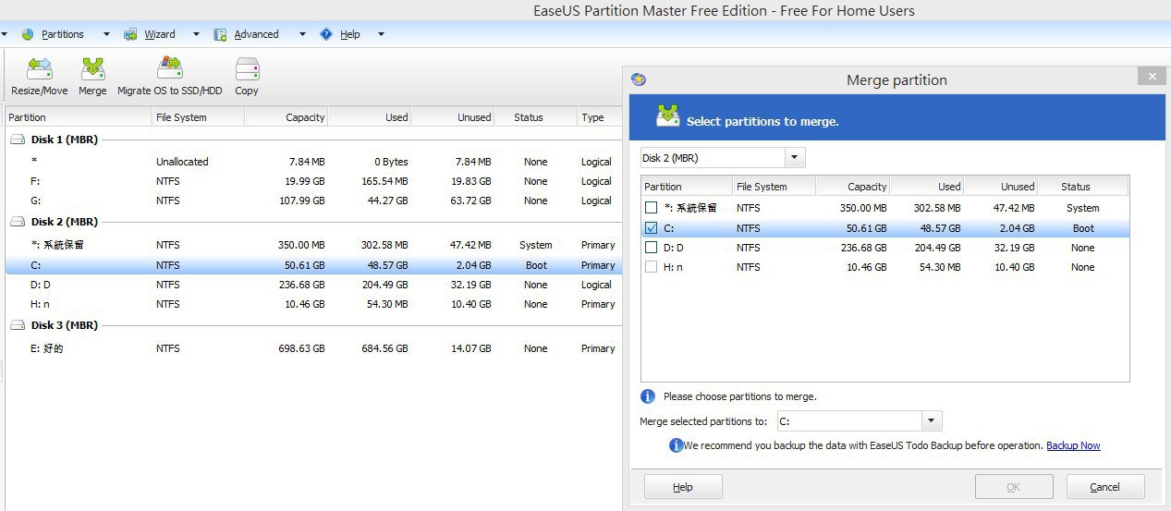Select the D: D row in main list
The image size is (1171, 511).
tap(312, 285)
